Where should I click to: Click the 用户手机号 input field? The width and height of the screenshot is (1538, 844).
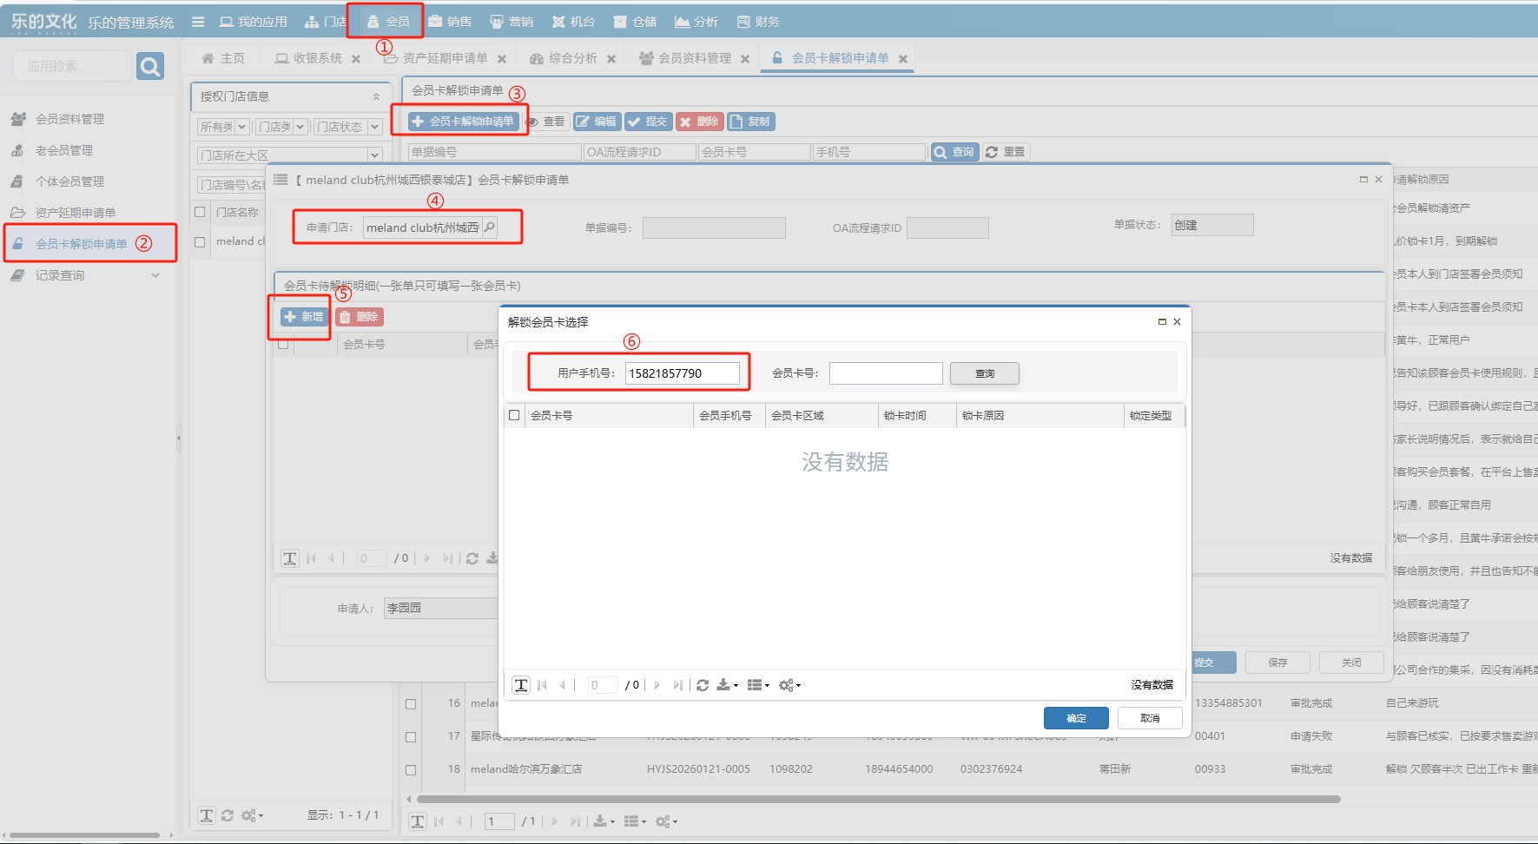[682, 373]
